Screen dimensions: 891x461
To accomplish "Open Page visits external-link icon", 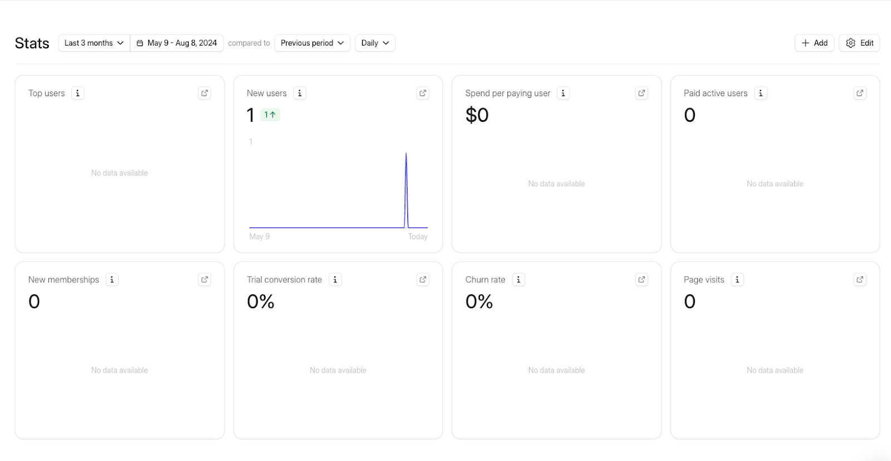I will (860, 280).
